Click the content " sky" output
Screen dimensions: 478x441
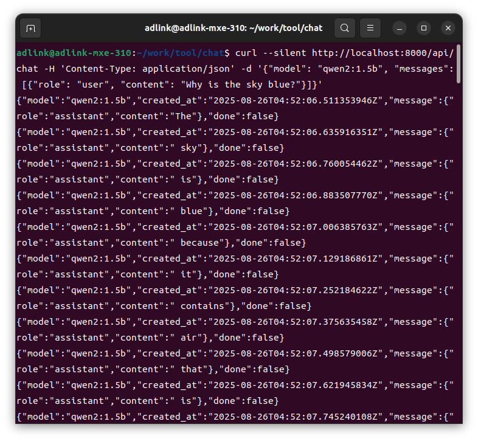point(186,148)
